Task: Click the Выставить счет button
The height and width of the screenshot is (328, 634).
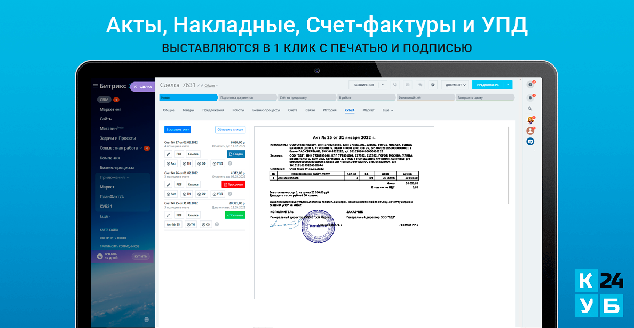Action: [x=178, y=129]
